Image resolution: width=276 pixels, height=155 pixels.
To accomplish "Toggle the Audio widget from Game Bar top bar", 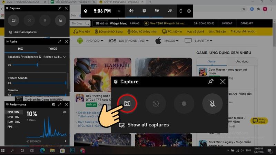I will point(131,11).
